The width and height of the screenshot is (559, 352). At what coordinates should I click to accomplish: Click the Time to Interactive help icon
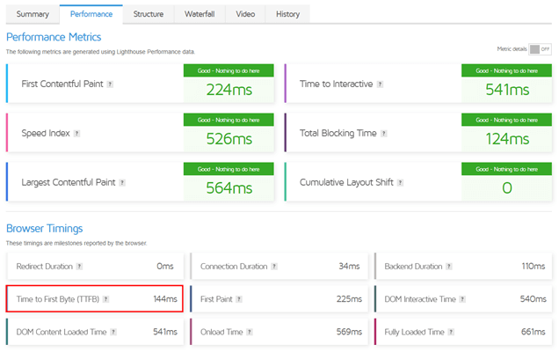pyautogui.click(x=381, y=84)
